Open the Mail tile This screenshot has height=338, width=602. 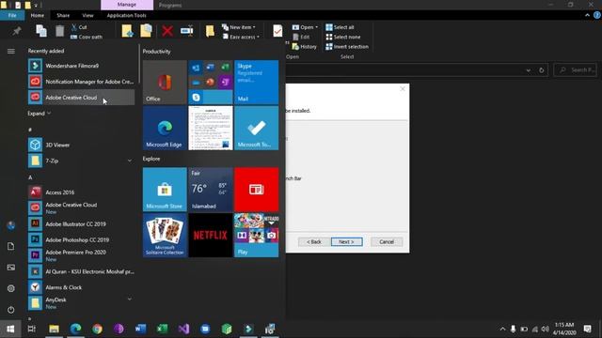tap(257, 82)
